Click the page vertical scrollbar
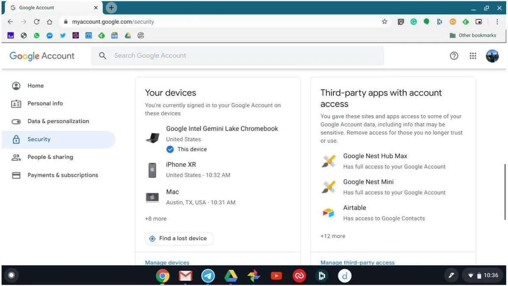The width and height of the screenshot is (508, 286). pyautogui.click(x=505, y=188)
